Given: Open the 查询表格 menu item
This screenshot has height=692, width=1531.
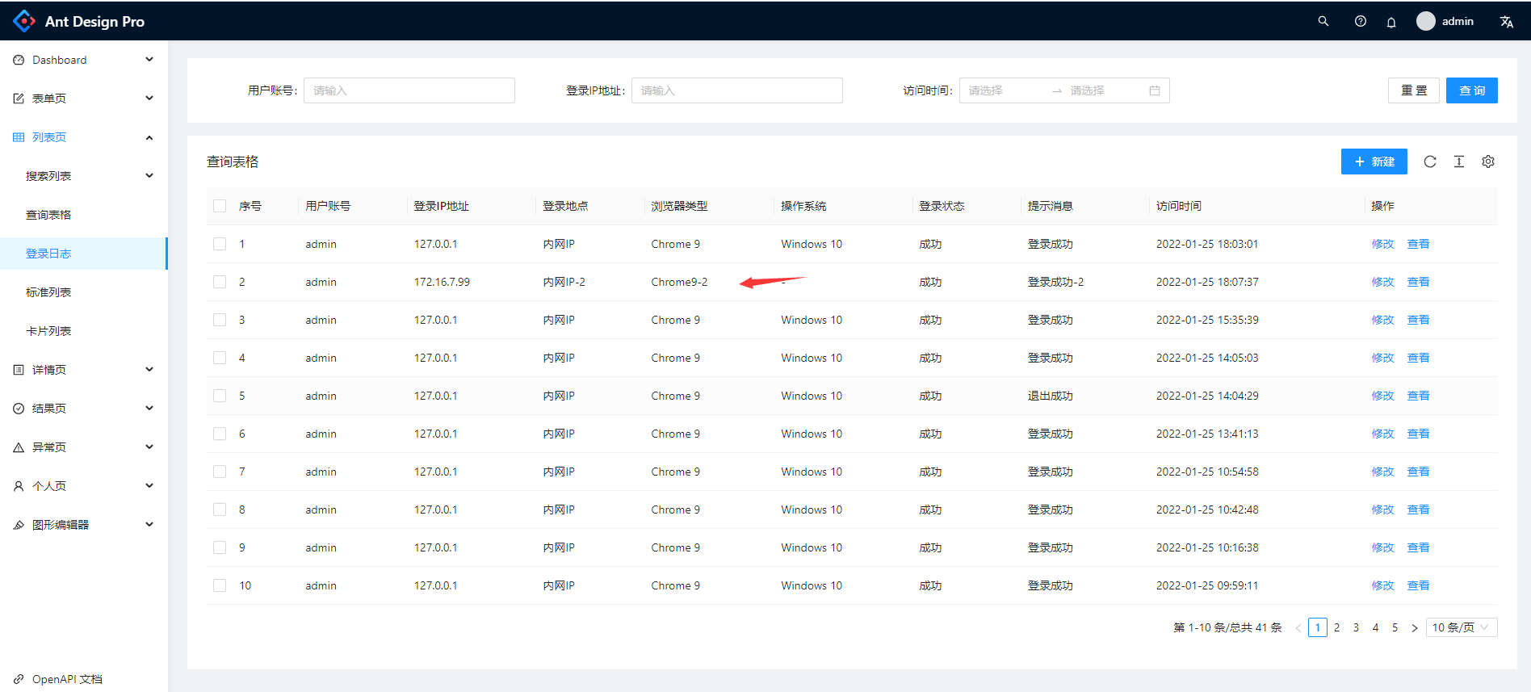Looking at the screenshot, I should (84, 215).
